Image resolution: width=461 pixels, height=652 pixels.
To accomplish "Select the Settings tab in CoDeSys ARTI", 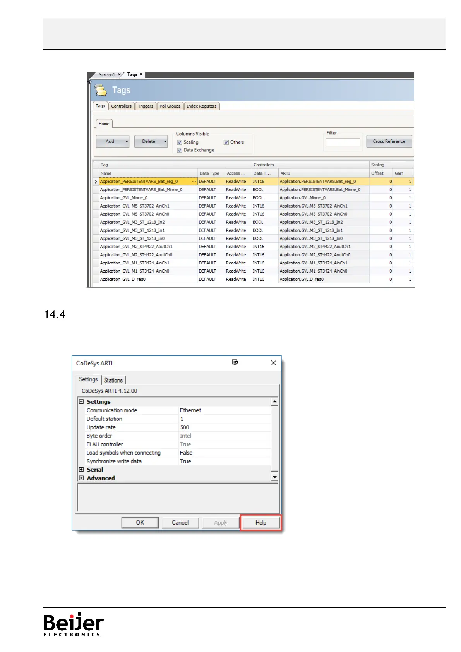I will click(x=88, y=379).
